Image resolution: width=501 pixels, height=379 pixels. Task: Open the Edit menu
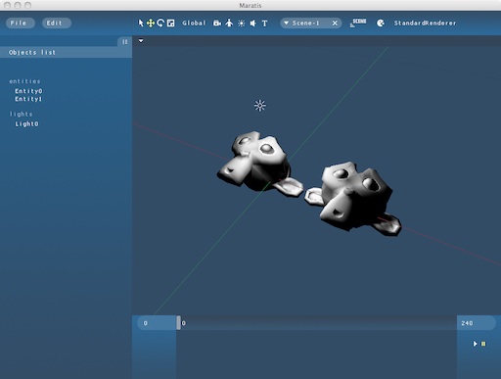(57, 23)
